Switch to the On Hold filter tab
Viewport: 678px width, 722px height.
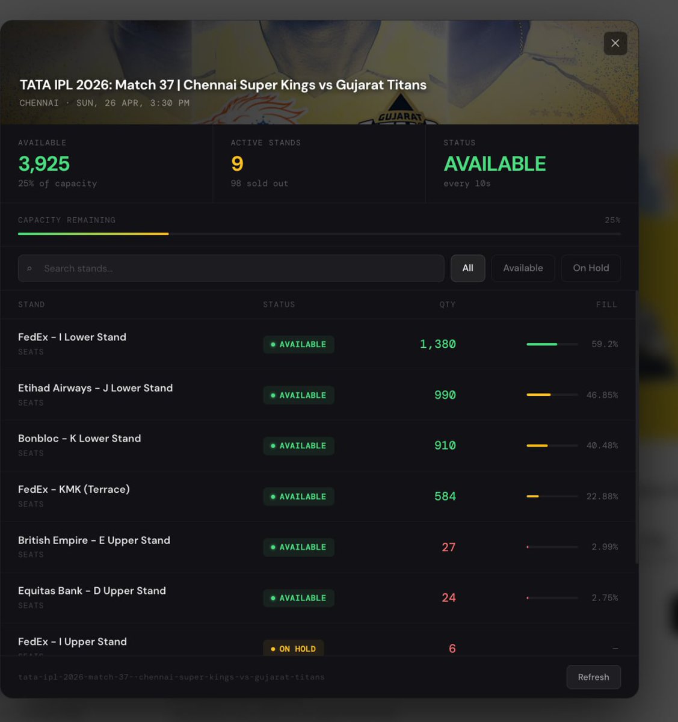coord(591,268)
